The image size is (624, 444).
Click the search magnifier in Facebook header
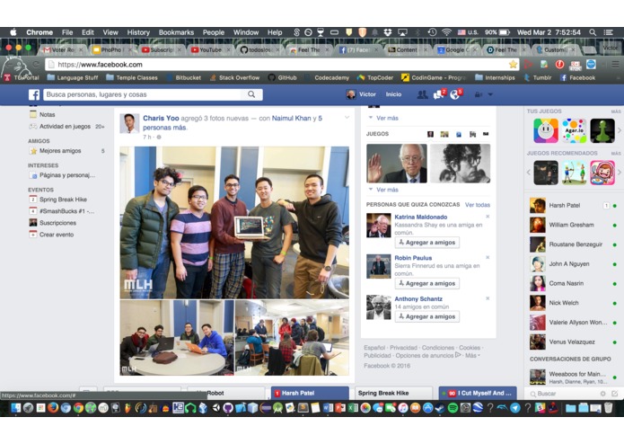tap(251, 94)
